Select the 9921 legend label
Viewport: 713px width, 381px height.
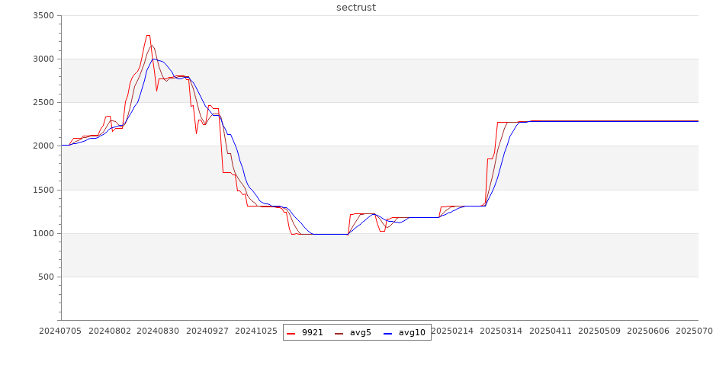click(x=312, y=333)
